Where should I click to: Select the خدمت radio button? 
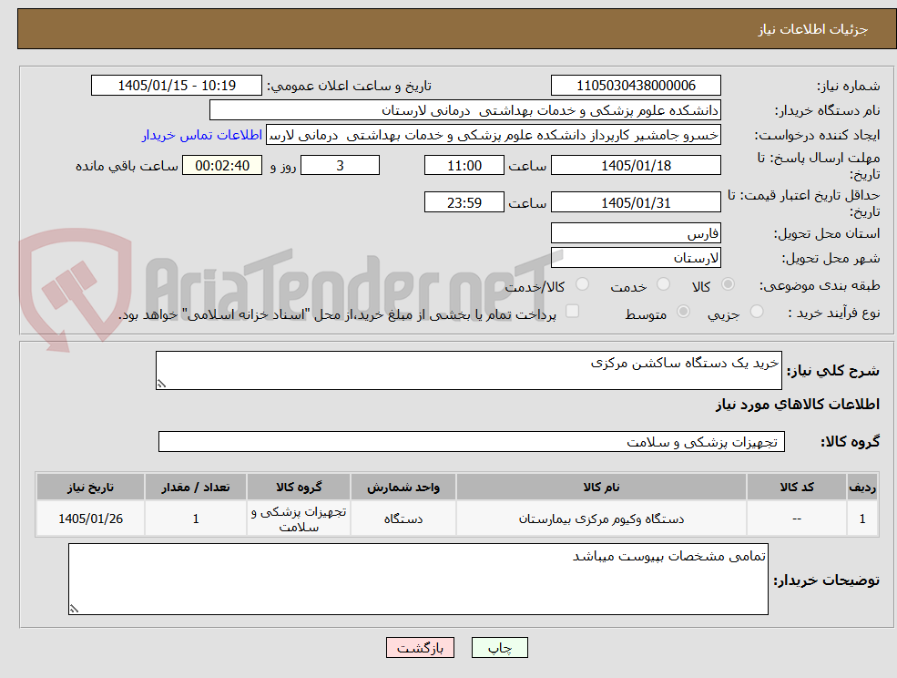(663, 284)
